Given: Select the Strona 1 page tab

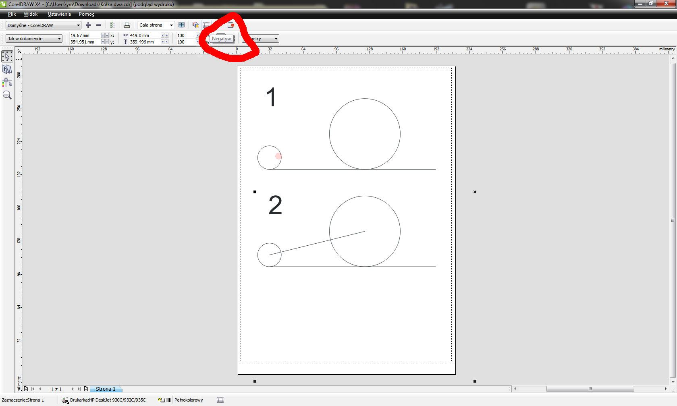Looking at the screenshot, I should pos(106,389).
